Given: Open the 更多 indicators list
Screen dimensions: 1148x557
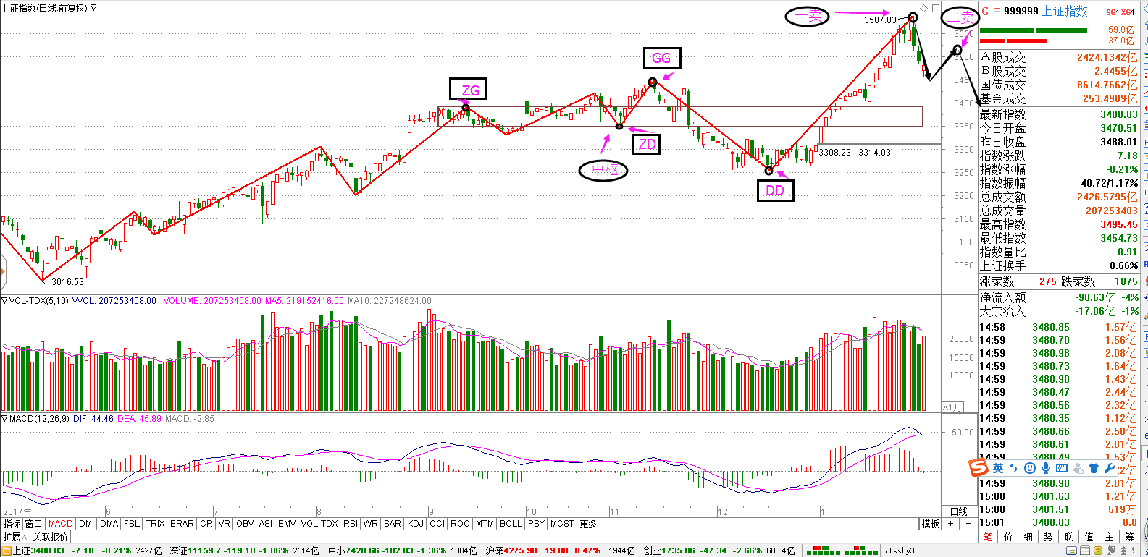Looking at the screenshot, I should pyautogui.click(x=589, y=524).
